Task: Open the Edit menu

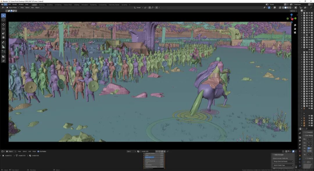Action: pos(9,4)
